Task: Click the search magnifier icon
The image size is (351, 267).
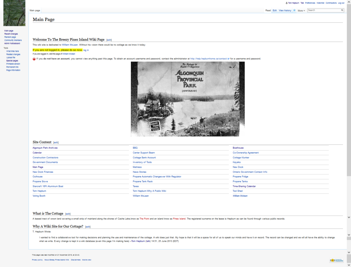Action: [x=342, y=10]
